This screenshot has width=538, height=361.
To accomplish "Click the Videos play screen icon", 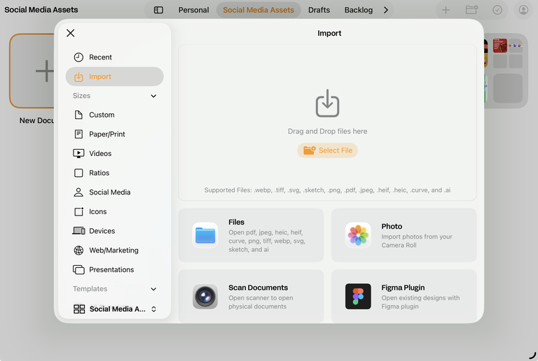I will [x=78, y=153].
